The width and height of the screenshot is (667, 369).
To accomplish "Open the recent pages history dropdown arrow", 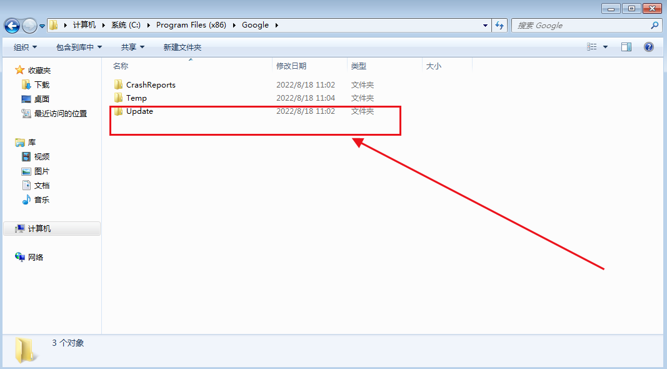I will (x=42, y=26).
